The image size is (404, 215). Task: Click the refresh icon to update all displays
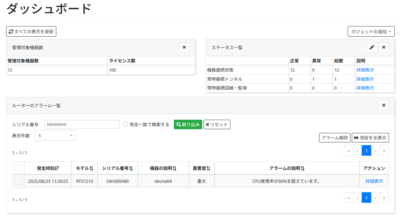(11, 31)
